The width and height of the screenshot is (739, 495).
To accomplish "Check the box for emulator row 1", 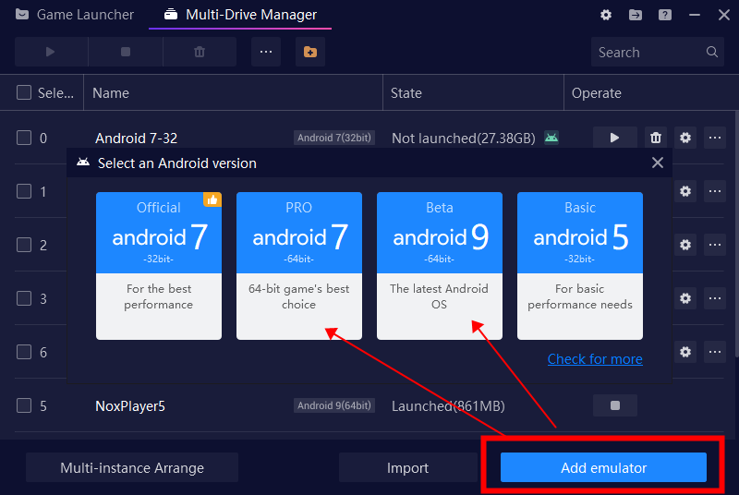I will click(x=24, y=191).
